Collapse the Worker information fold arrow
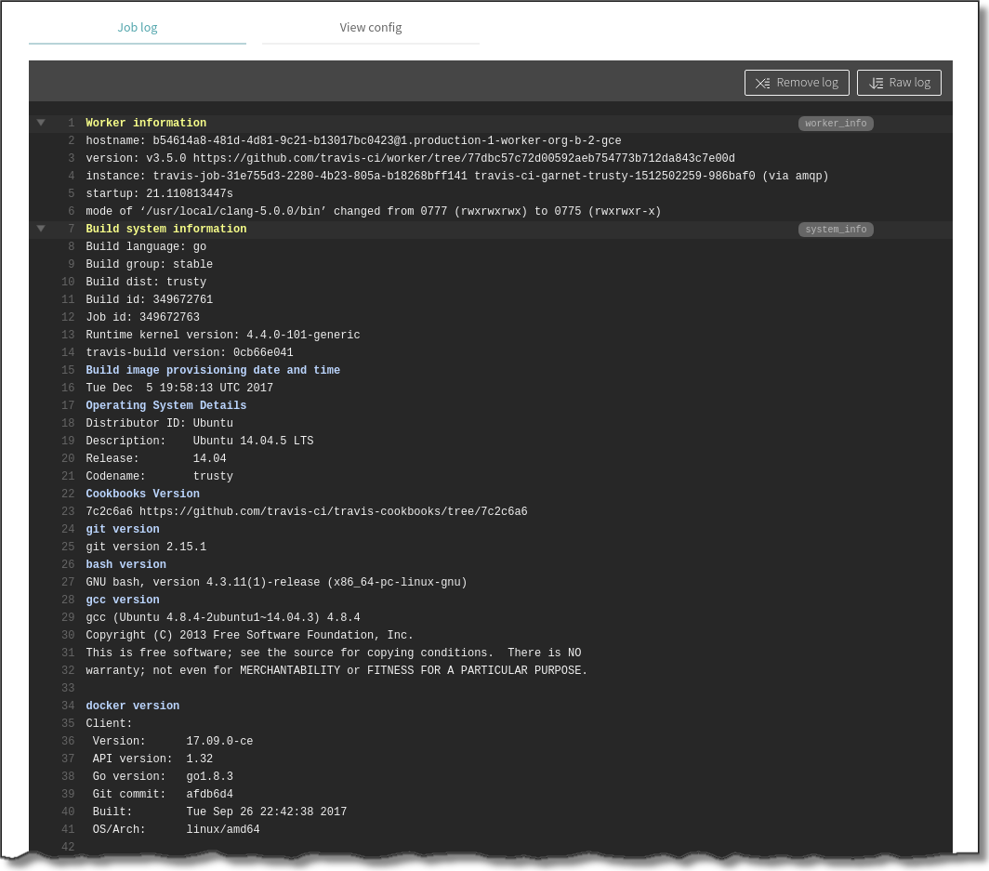989x871 pixels. click(x=41, y=123)
